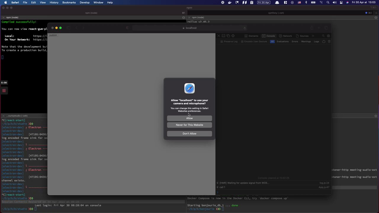Open the Fri 30 Apr calendar menu item
This screenshot has width=379, height=213.
[x=264, y=2]
